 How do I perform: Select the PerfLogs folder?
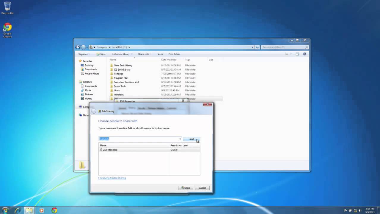(x=118, y=74)
